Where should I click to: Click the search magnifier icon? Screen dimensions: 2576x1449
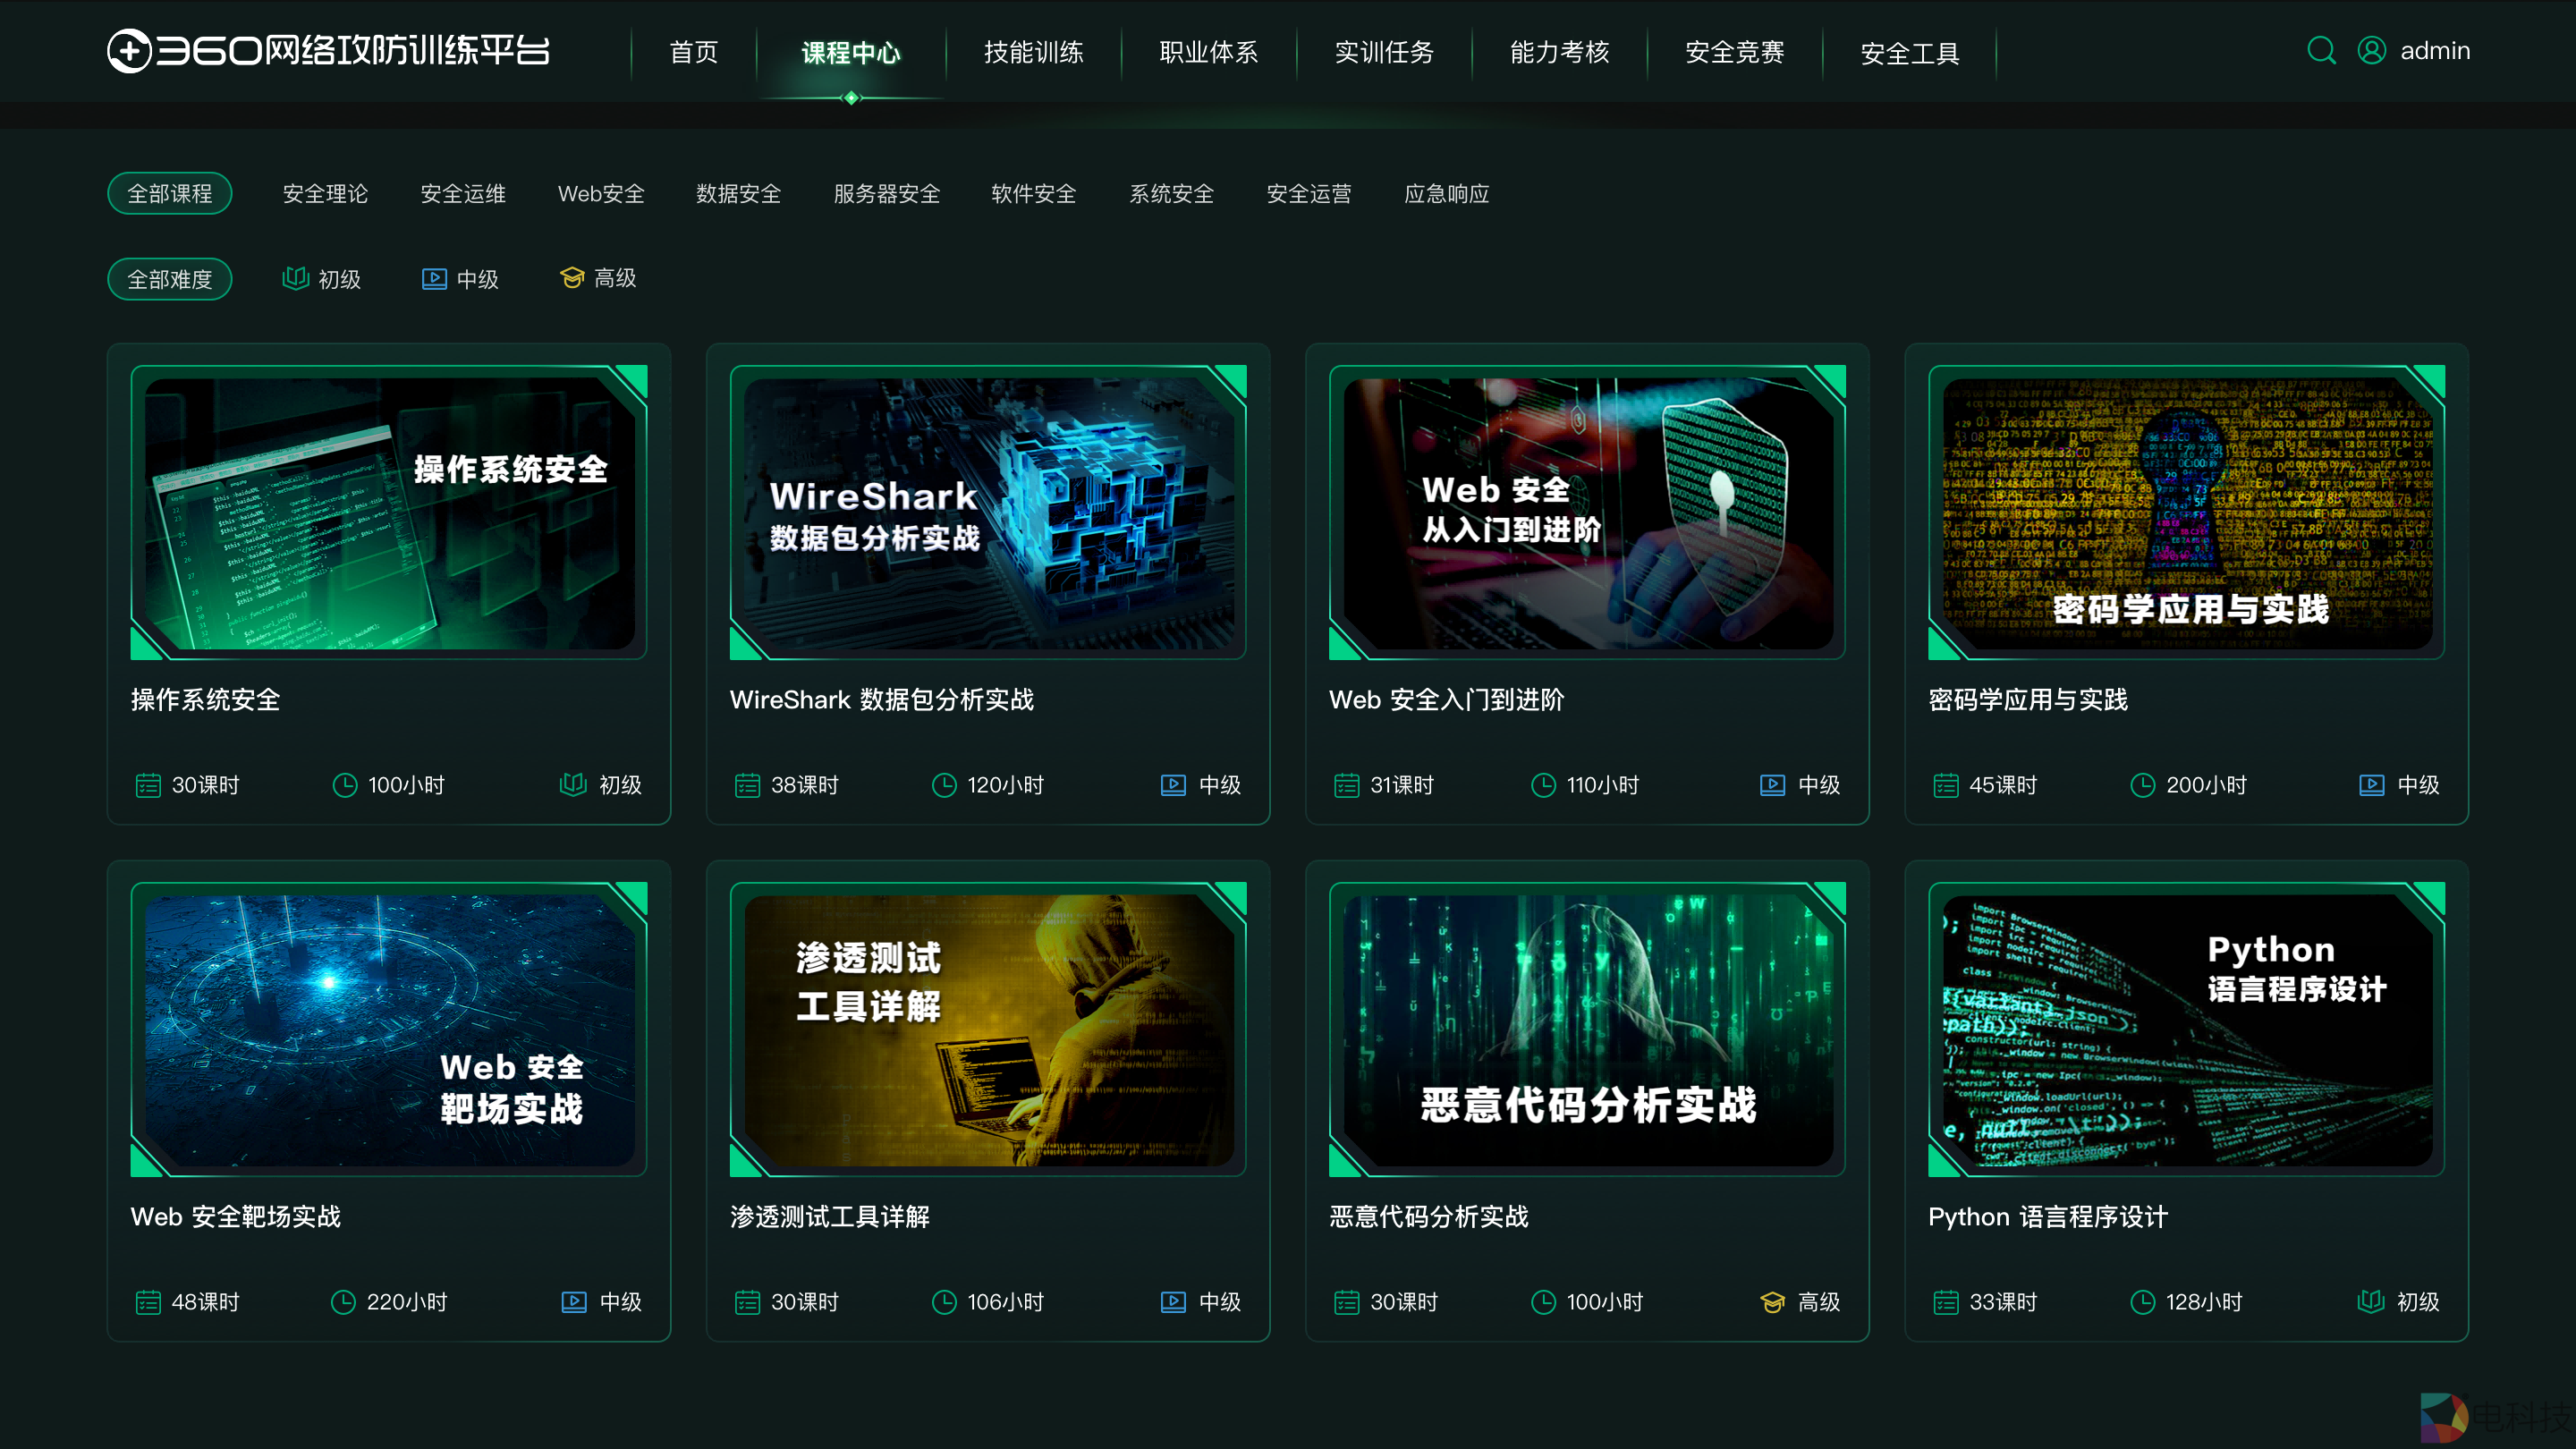(2320, 50)
